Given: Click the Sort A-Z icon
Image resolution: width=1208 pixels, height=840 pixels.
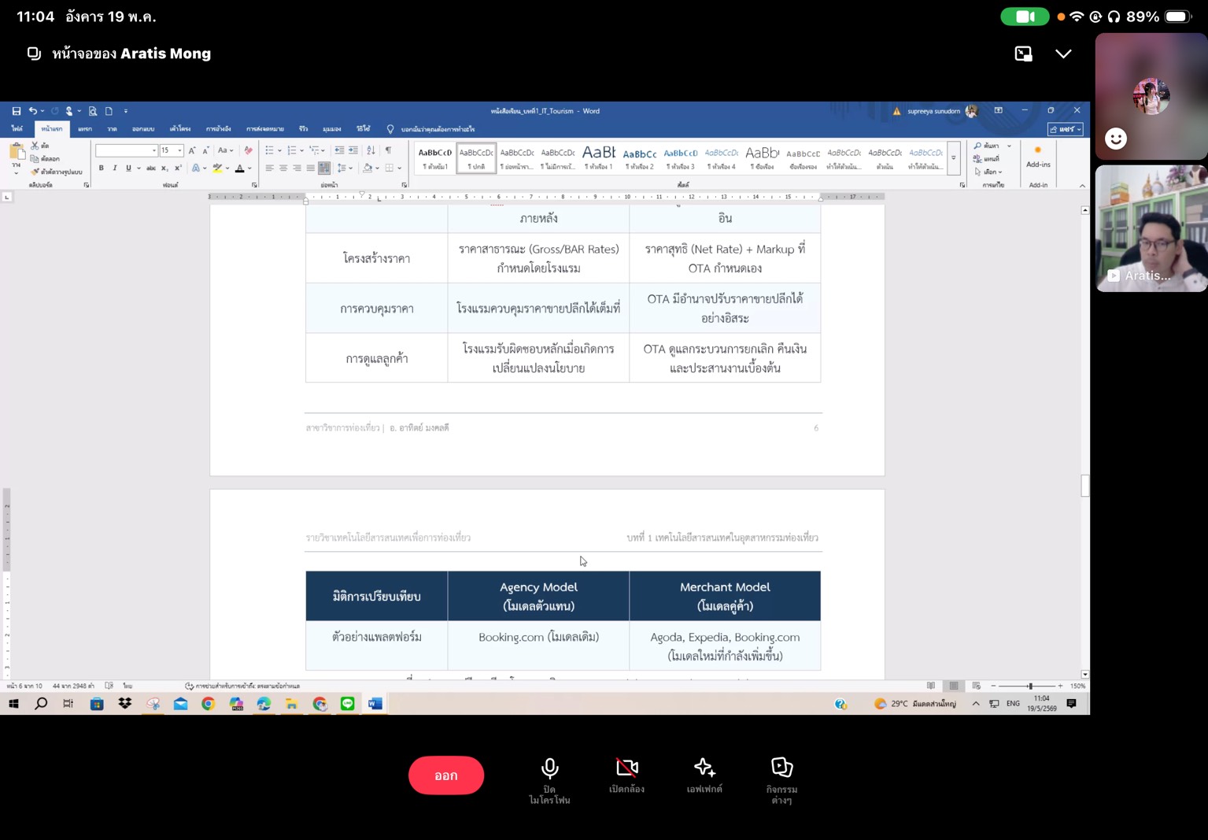Looking at the screenshot, I should pyautogui.click(x=371, y=150).
